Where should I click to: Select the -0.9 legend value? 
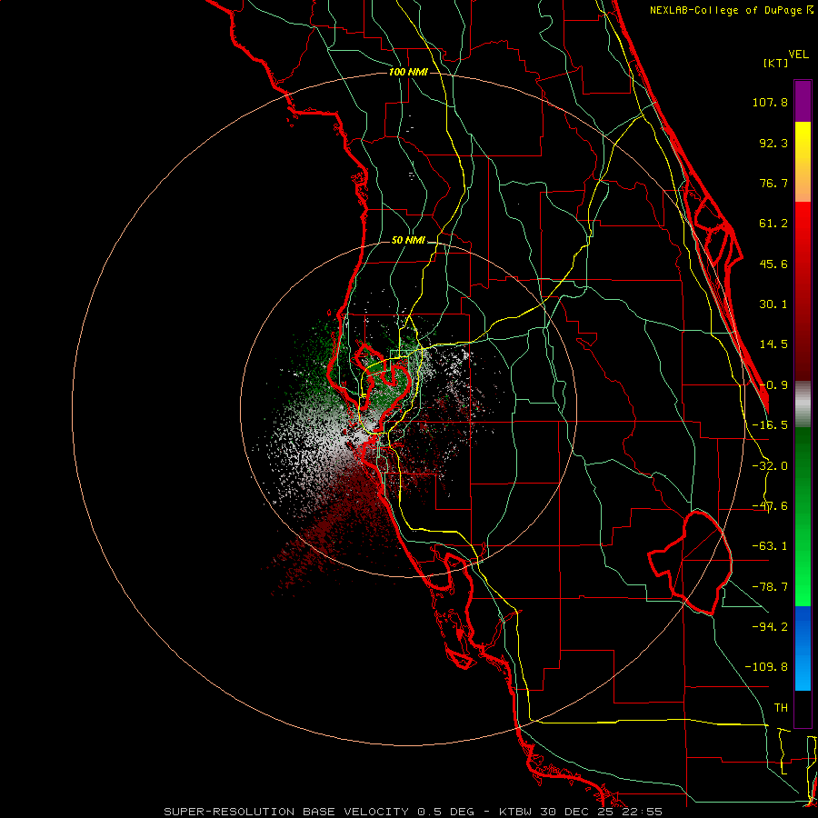pyautogui.click(x=773, y=385)
